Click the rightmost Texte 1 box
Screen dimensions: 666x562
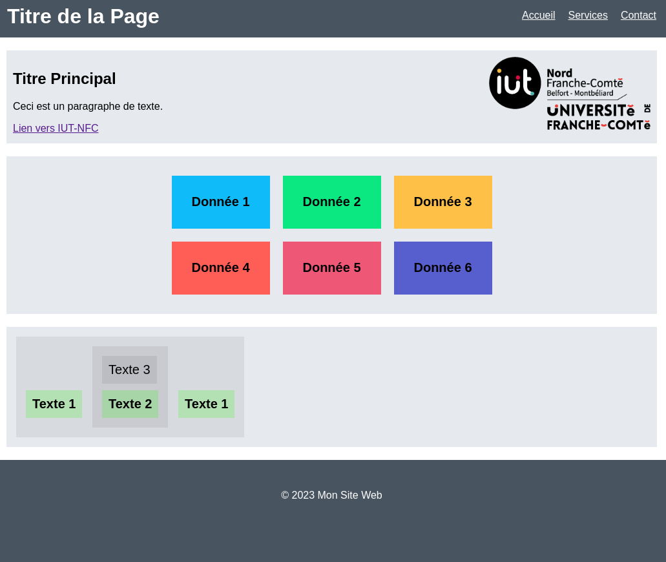click(x=206, y=404)
